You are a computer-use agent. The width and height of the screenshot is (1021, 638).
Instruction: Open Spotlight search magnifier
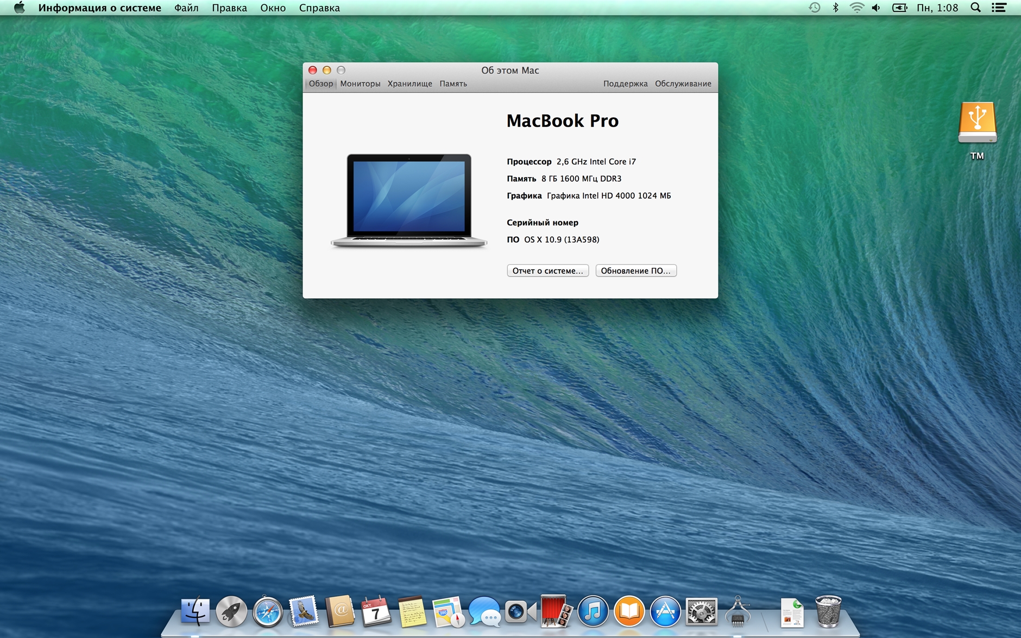[975, 8]
